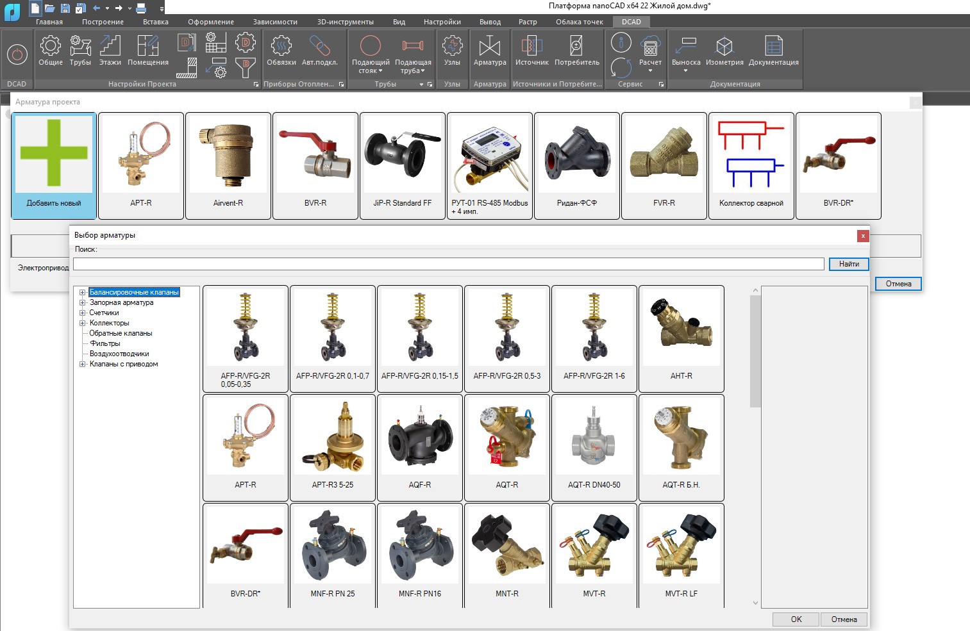Expand Запорная арматура tree node

point(82,303)
